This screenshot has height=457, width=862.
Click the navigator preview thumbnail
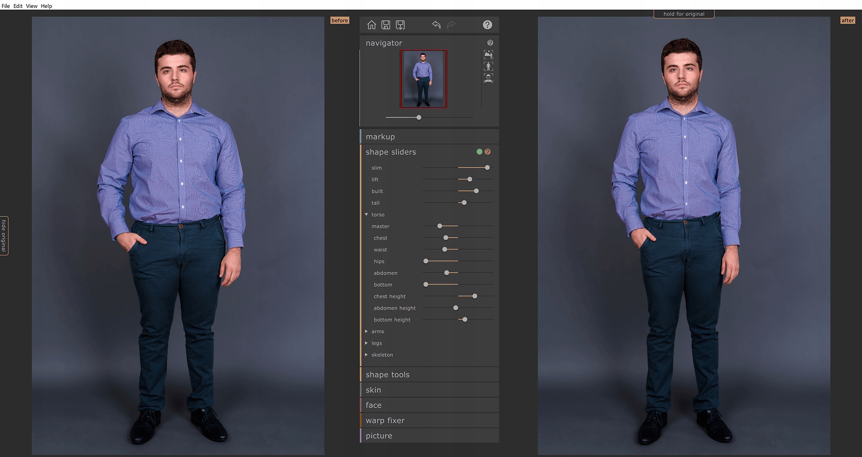(423, 79)
